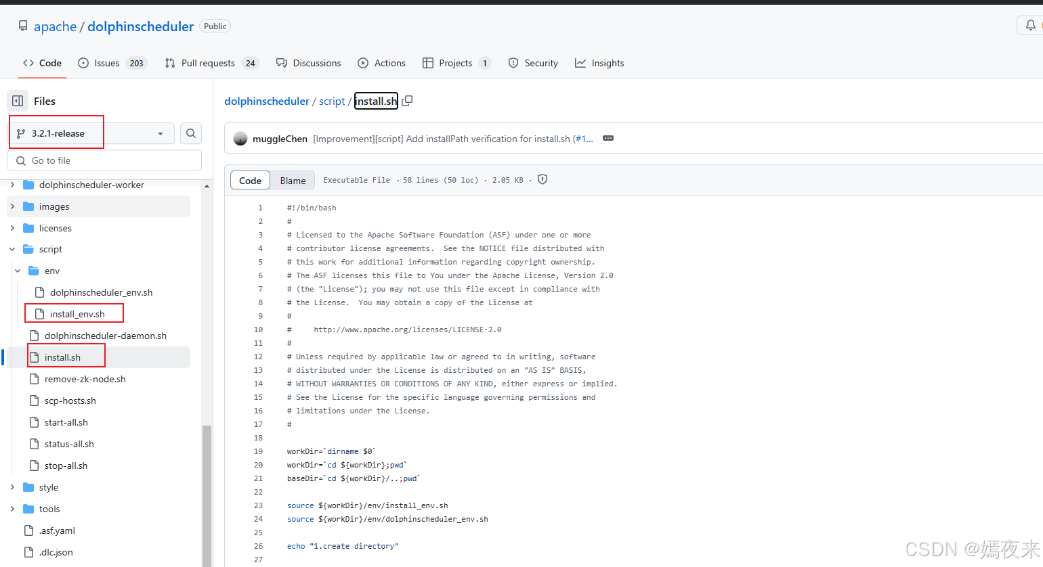Open muggleChen author link
Viewport: 1043px width, 567px height.
[280, 139]
